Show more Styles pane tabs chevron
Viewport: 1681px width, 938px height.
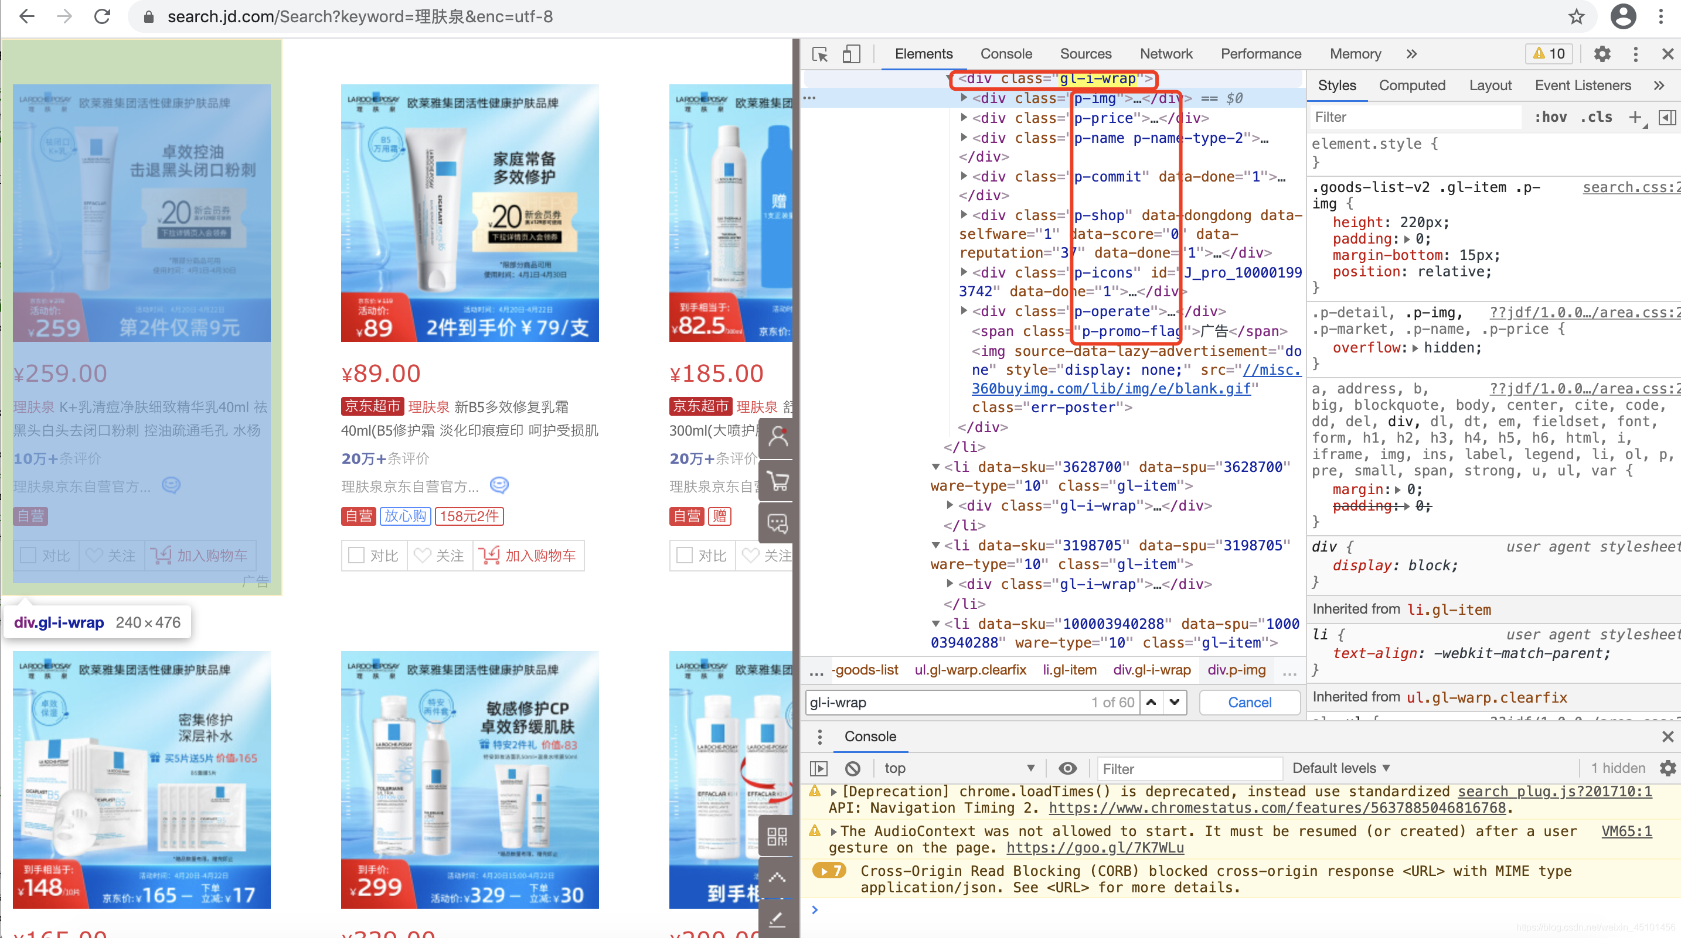click(x=1659, y=85)
